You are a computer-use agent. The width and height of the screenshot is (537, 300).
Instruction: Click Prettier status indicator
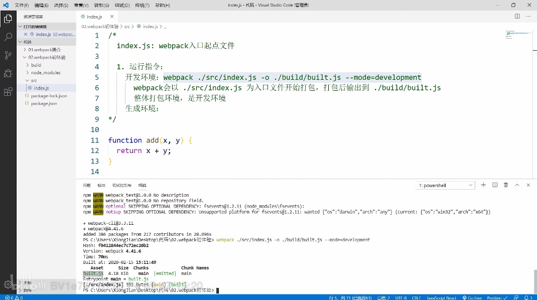497,297
